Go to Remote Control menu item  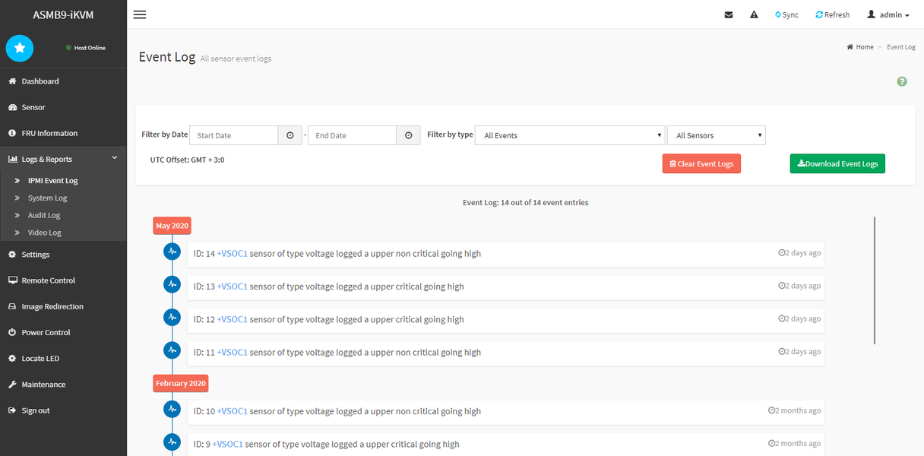point(48,280)
